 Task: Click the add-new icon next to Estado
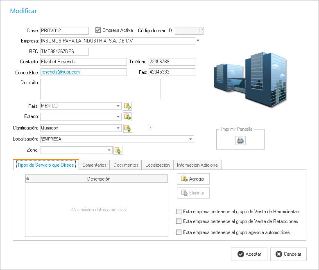127,117
